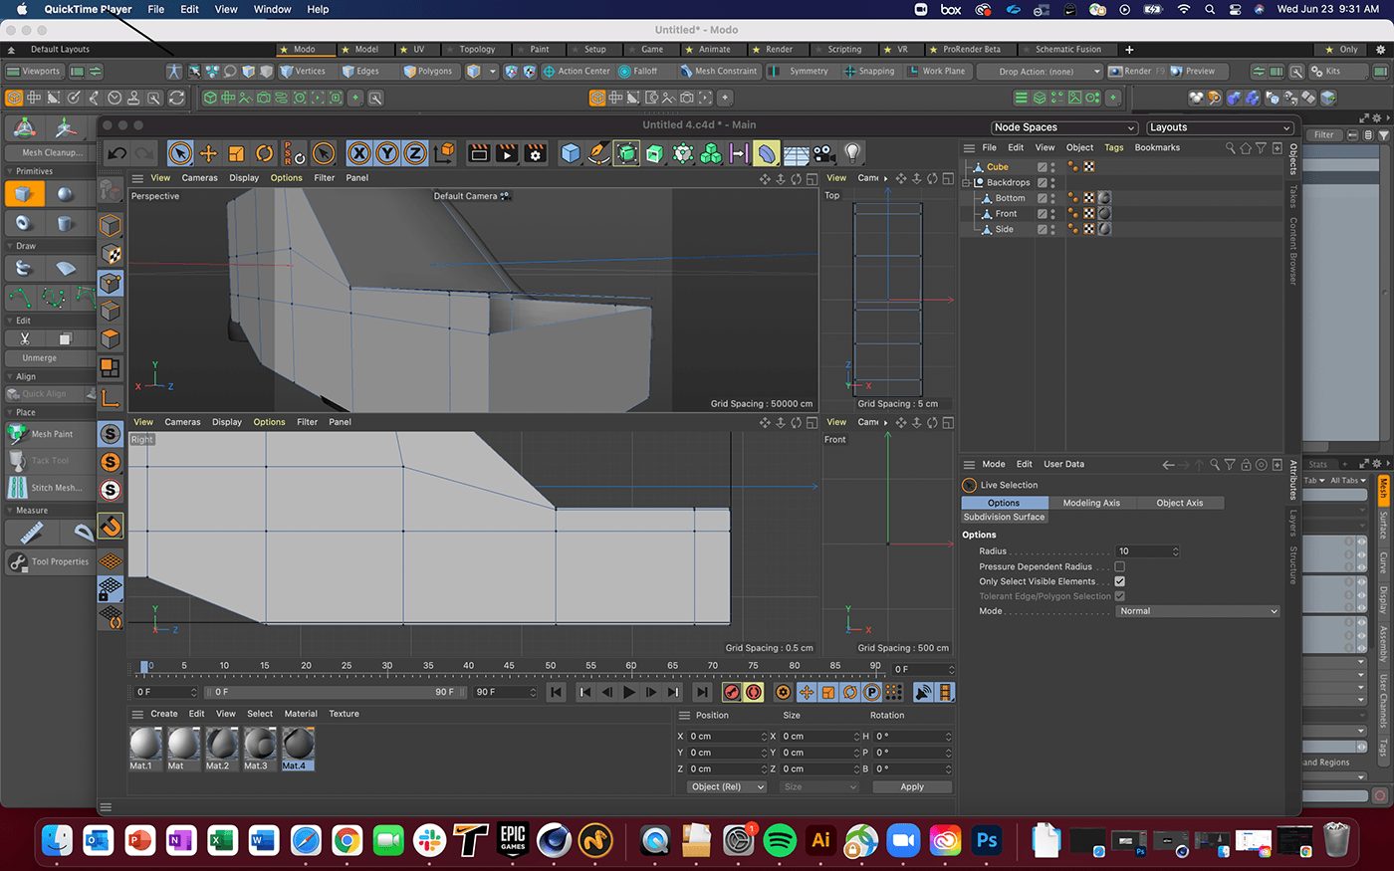Open the Object (Rel) coordinate dropdown
The image size is (1394, 871).
(x=727, y=786)
